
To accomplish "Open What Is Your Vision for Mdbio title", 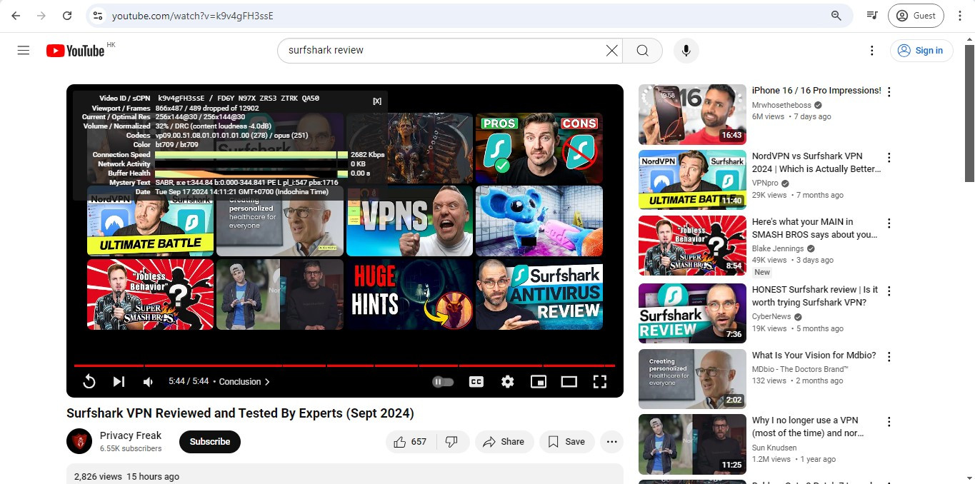I will [x=814, y=356].
